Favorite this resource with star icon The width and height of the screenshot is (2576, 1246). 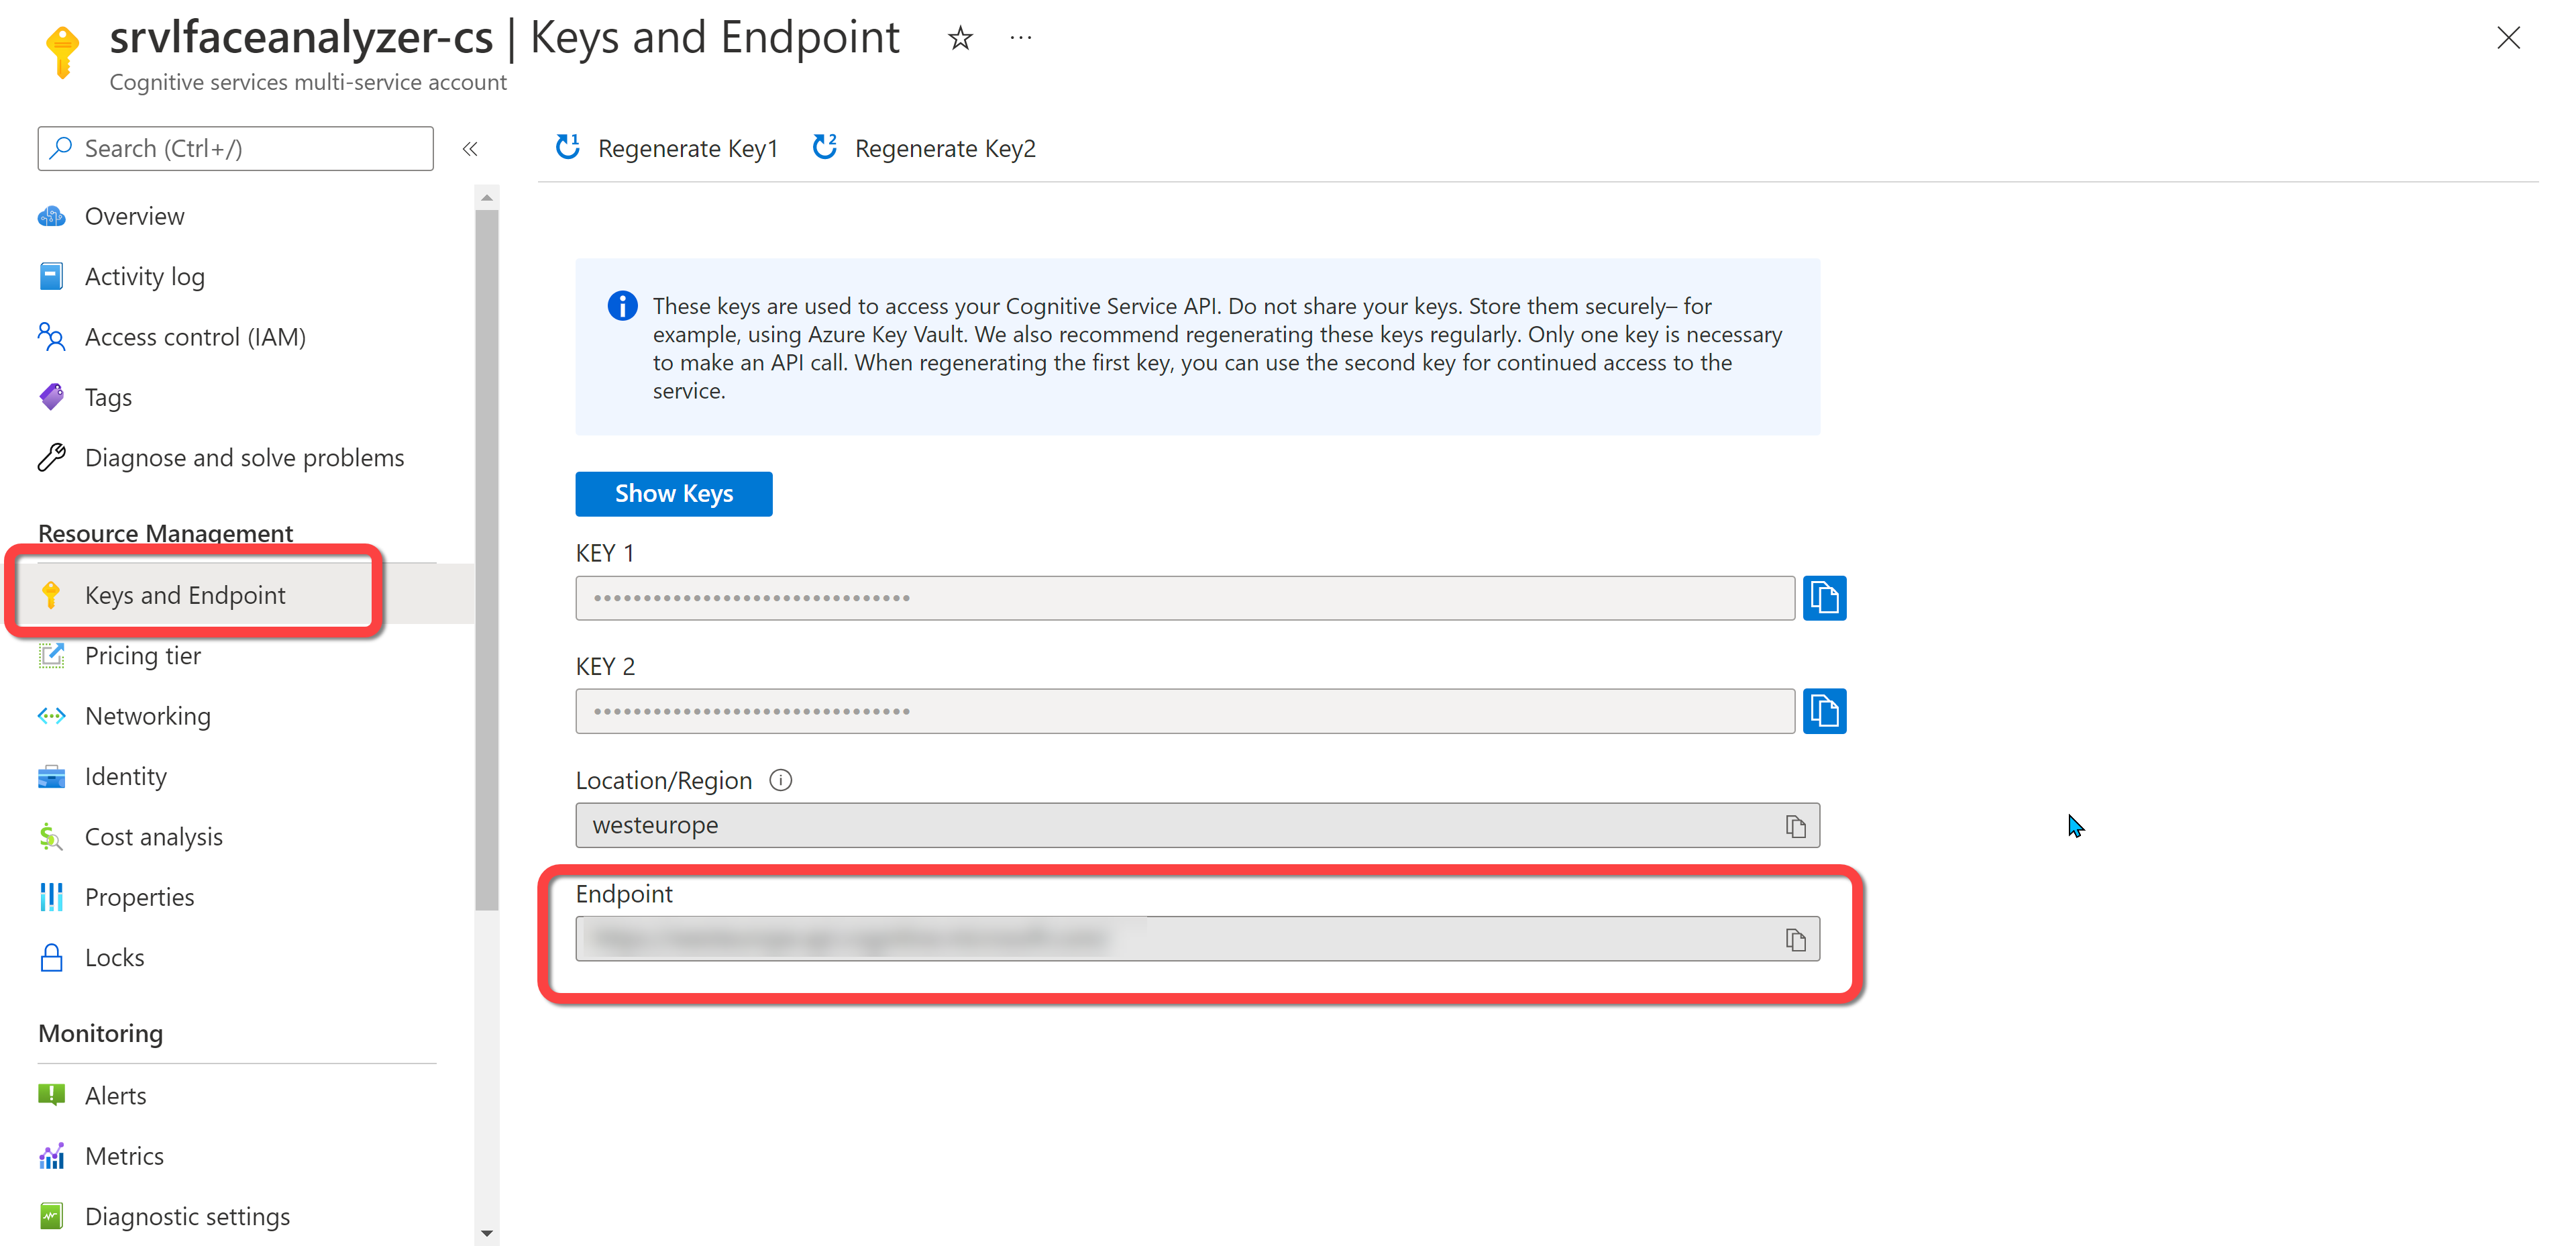[x=960, y=39]
